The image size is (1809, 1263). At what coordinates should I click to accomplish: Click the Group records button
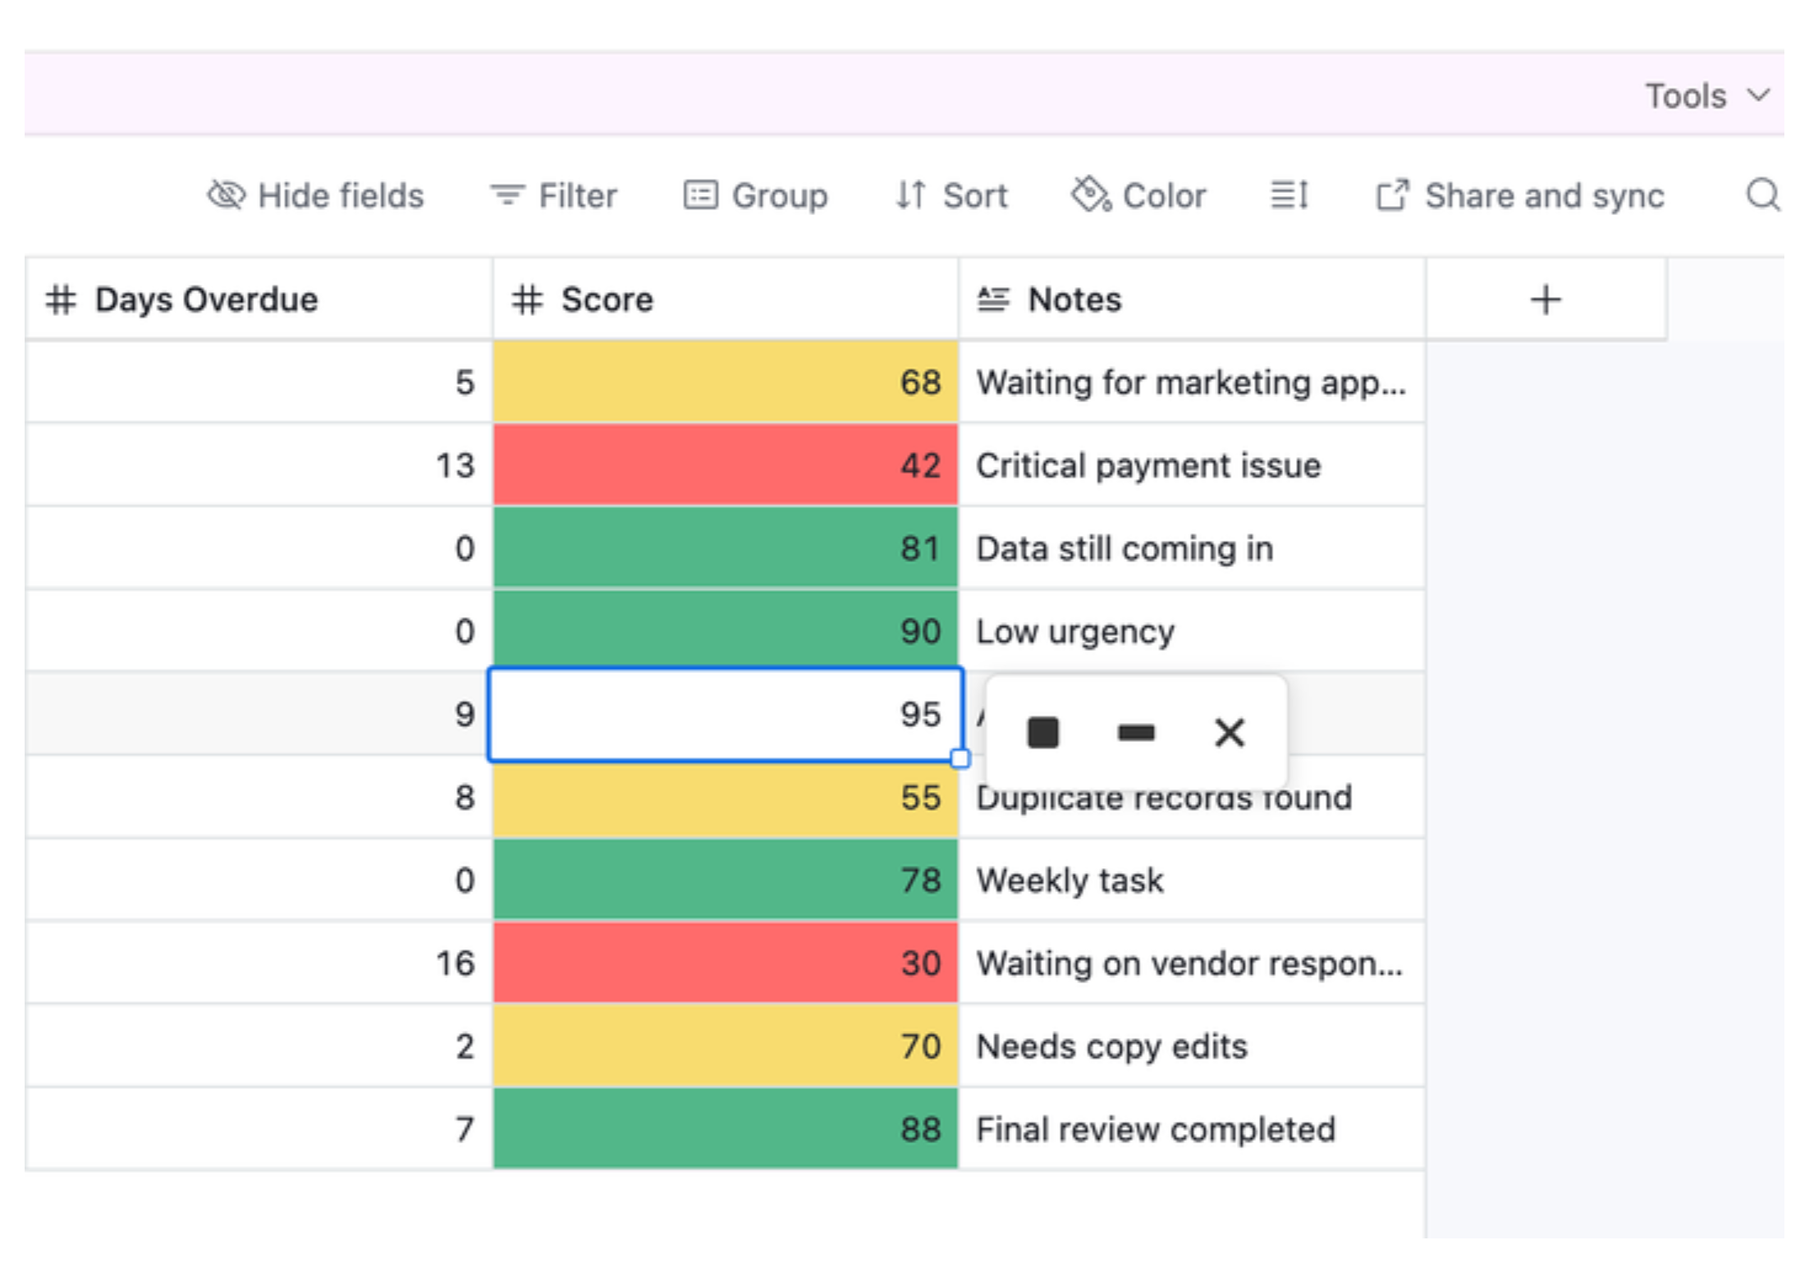pos(756,195)
